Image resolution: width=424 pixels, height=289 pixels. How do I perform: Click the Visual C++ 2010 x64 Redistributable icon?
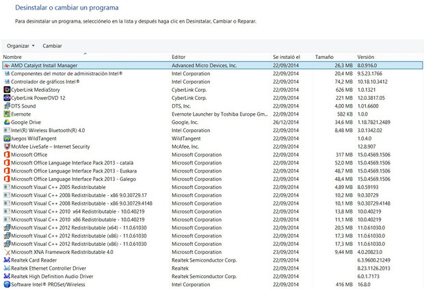tap(7, 212)
